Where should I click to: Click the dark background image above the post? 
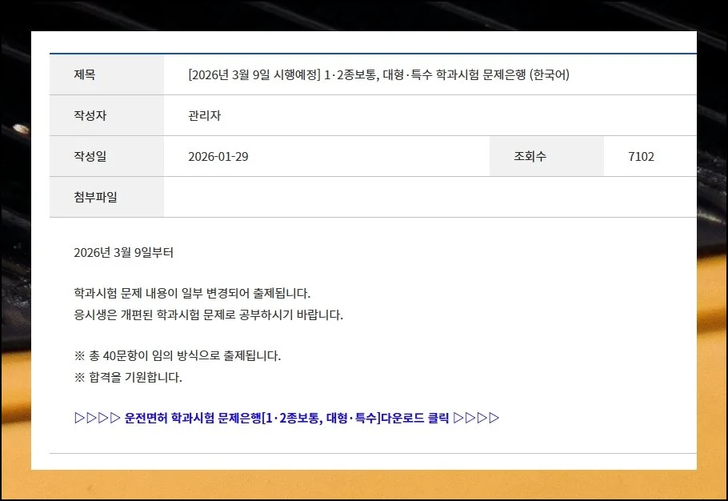point(360,14)
